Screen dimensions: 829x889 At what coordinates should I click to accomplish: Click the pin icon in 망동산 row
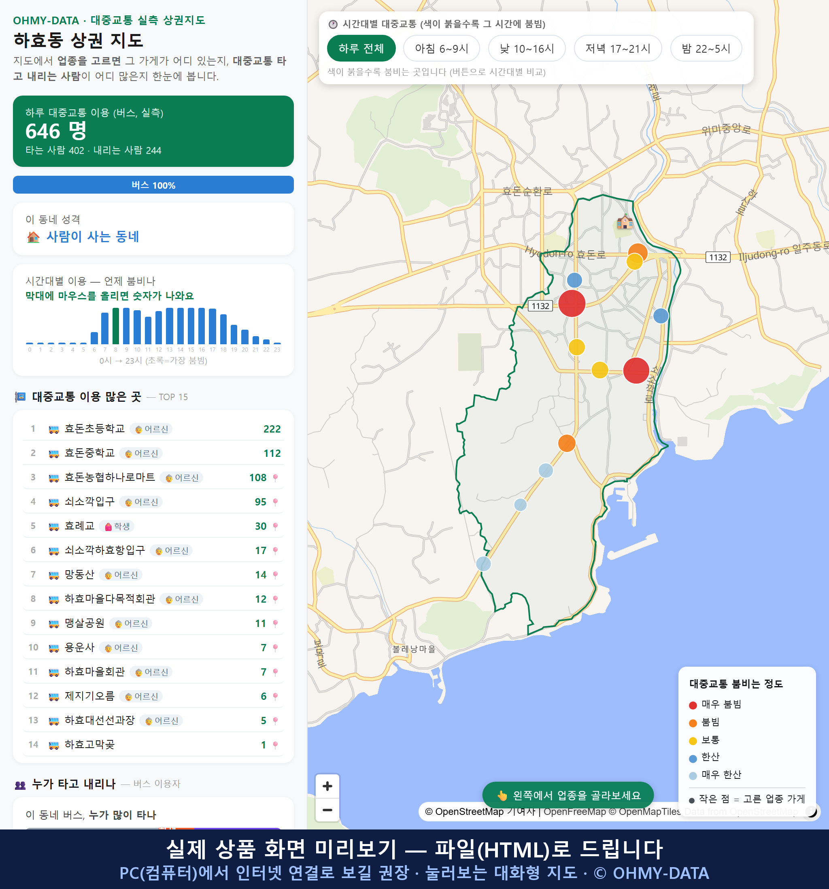coord(275,575)
